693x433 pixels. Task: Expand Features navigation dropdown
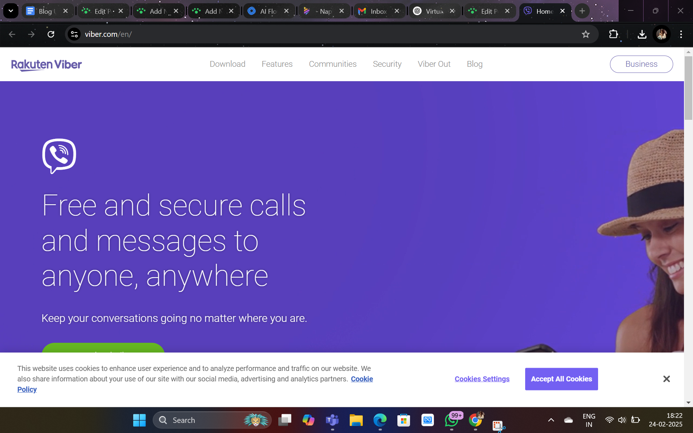(277, 64)
